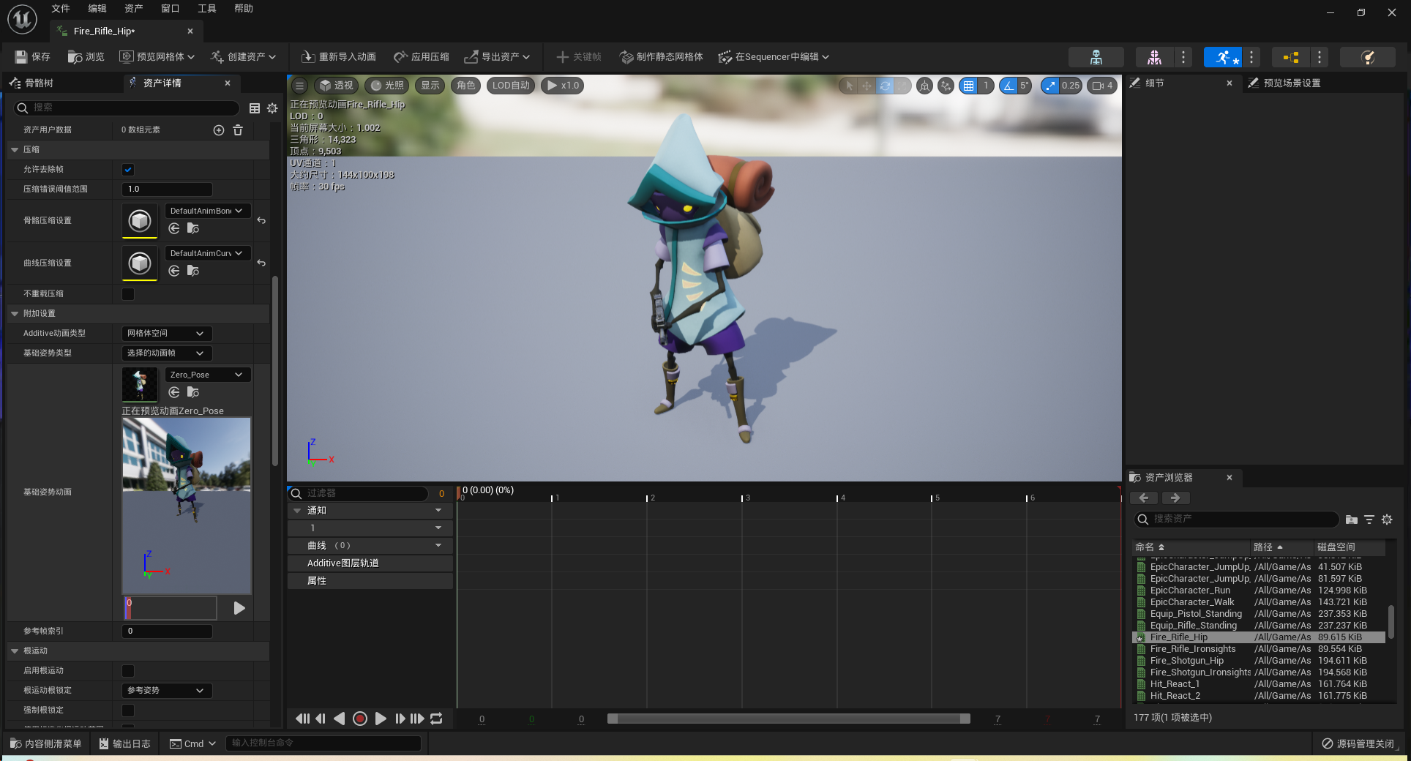Open the 基础姿势类型 dropdown
The height and width of the screenshot is (761, 1411).
[x=167, y=353]
